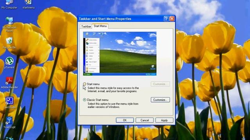This screenshot has height=140, width=250.
Task: Choose the Classic Start menu radio option
Action: pos(84,100)
